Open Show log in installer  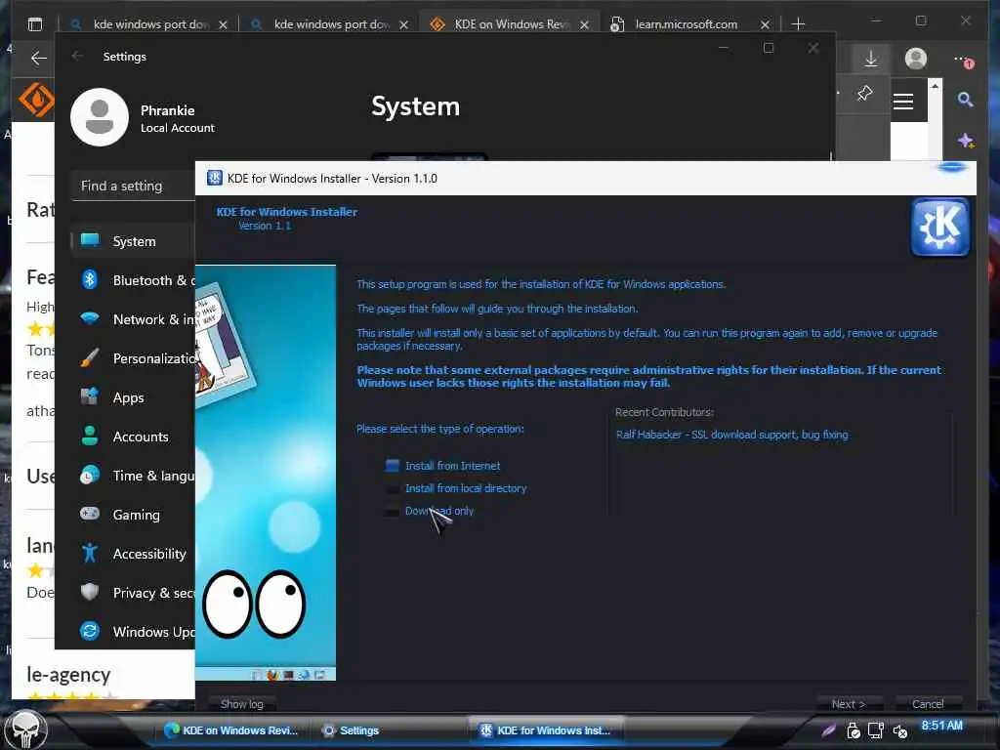pos(242,704)
